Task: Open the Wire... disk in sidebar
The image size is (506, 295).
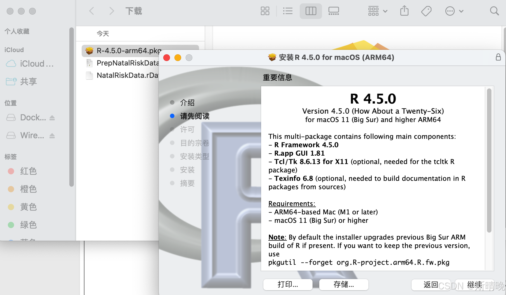Action: tap(25, 135)
